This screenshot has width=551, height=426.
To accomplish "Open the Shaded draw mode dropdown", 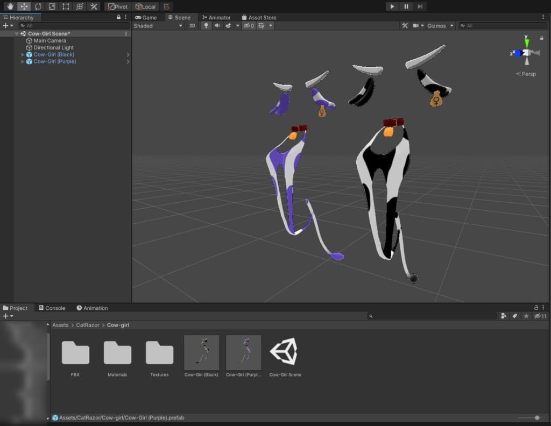I will click(x=158, y=26).
